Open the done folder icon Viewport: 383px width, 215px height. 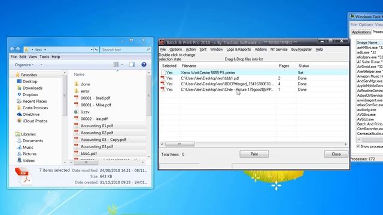pyautogui.click(x=77, y=84)
